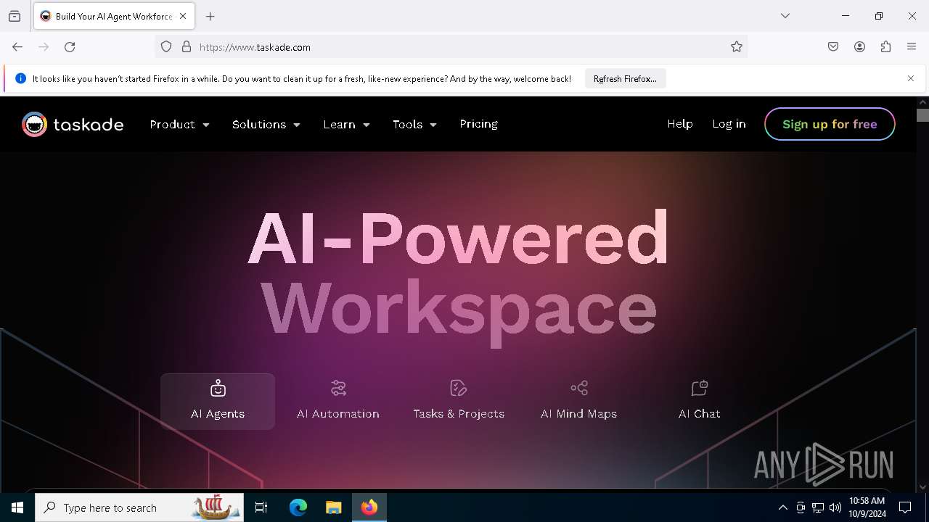Switch to the AI Automation tab
The image size is (929, 522).
338,402
